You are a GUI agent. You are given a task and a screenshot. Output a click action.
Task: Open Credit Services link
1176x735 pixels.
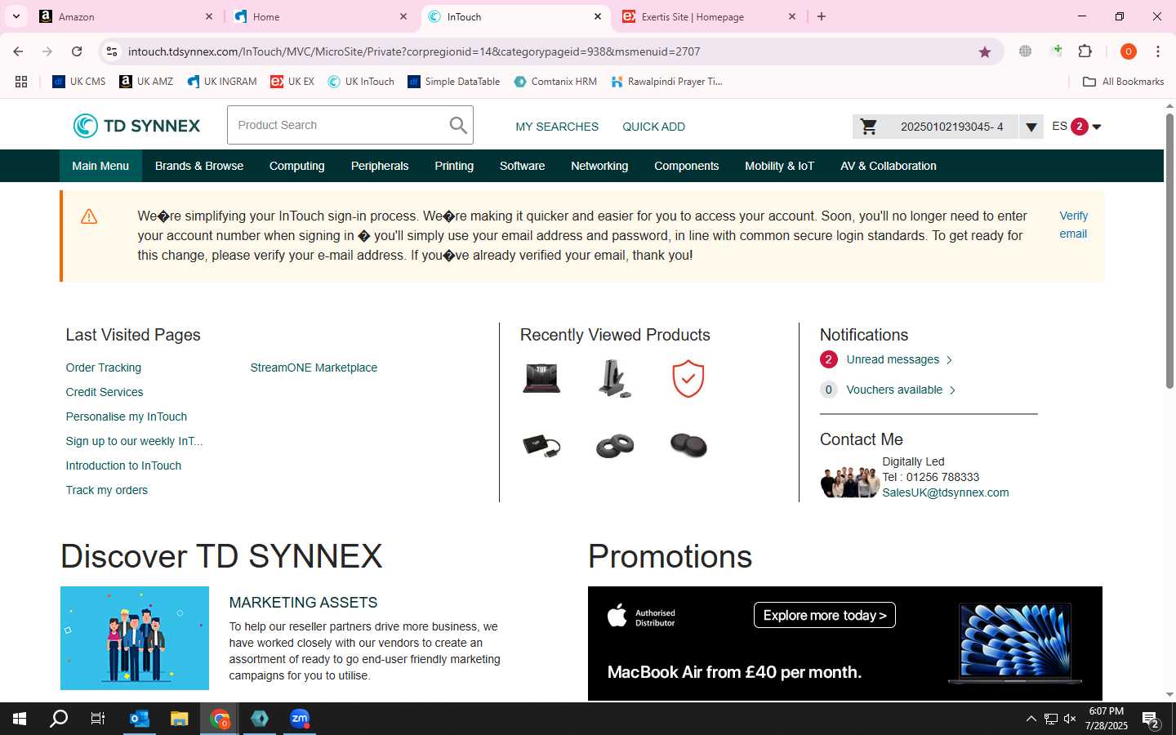[x=105, y=392]
